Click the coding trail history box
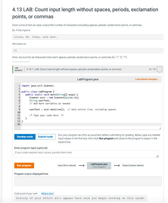This screenshot has width=168, height=203. pos(81,198)
